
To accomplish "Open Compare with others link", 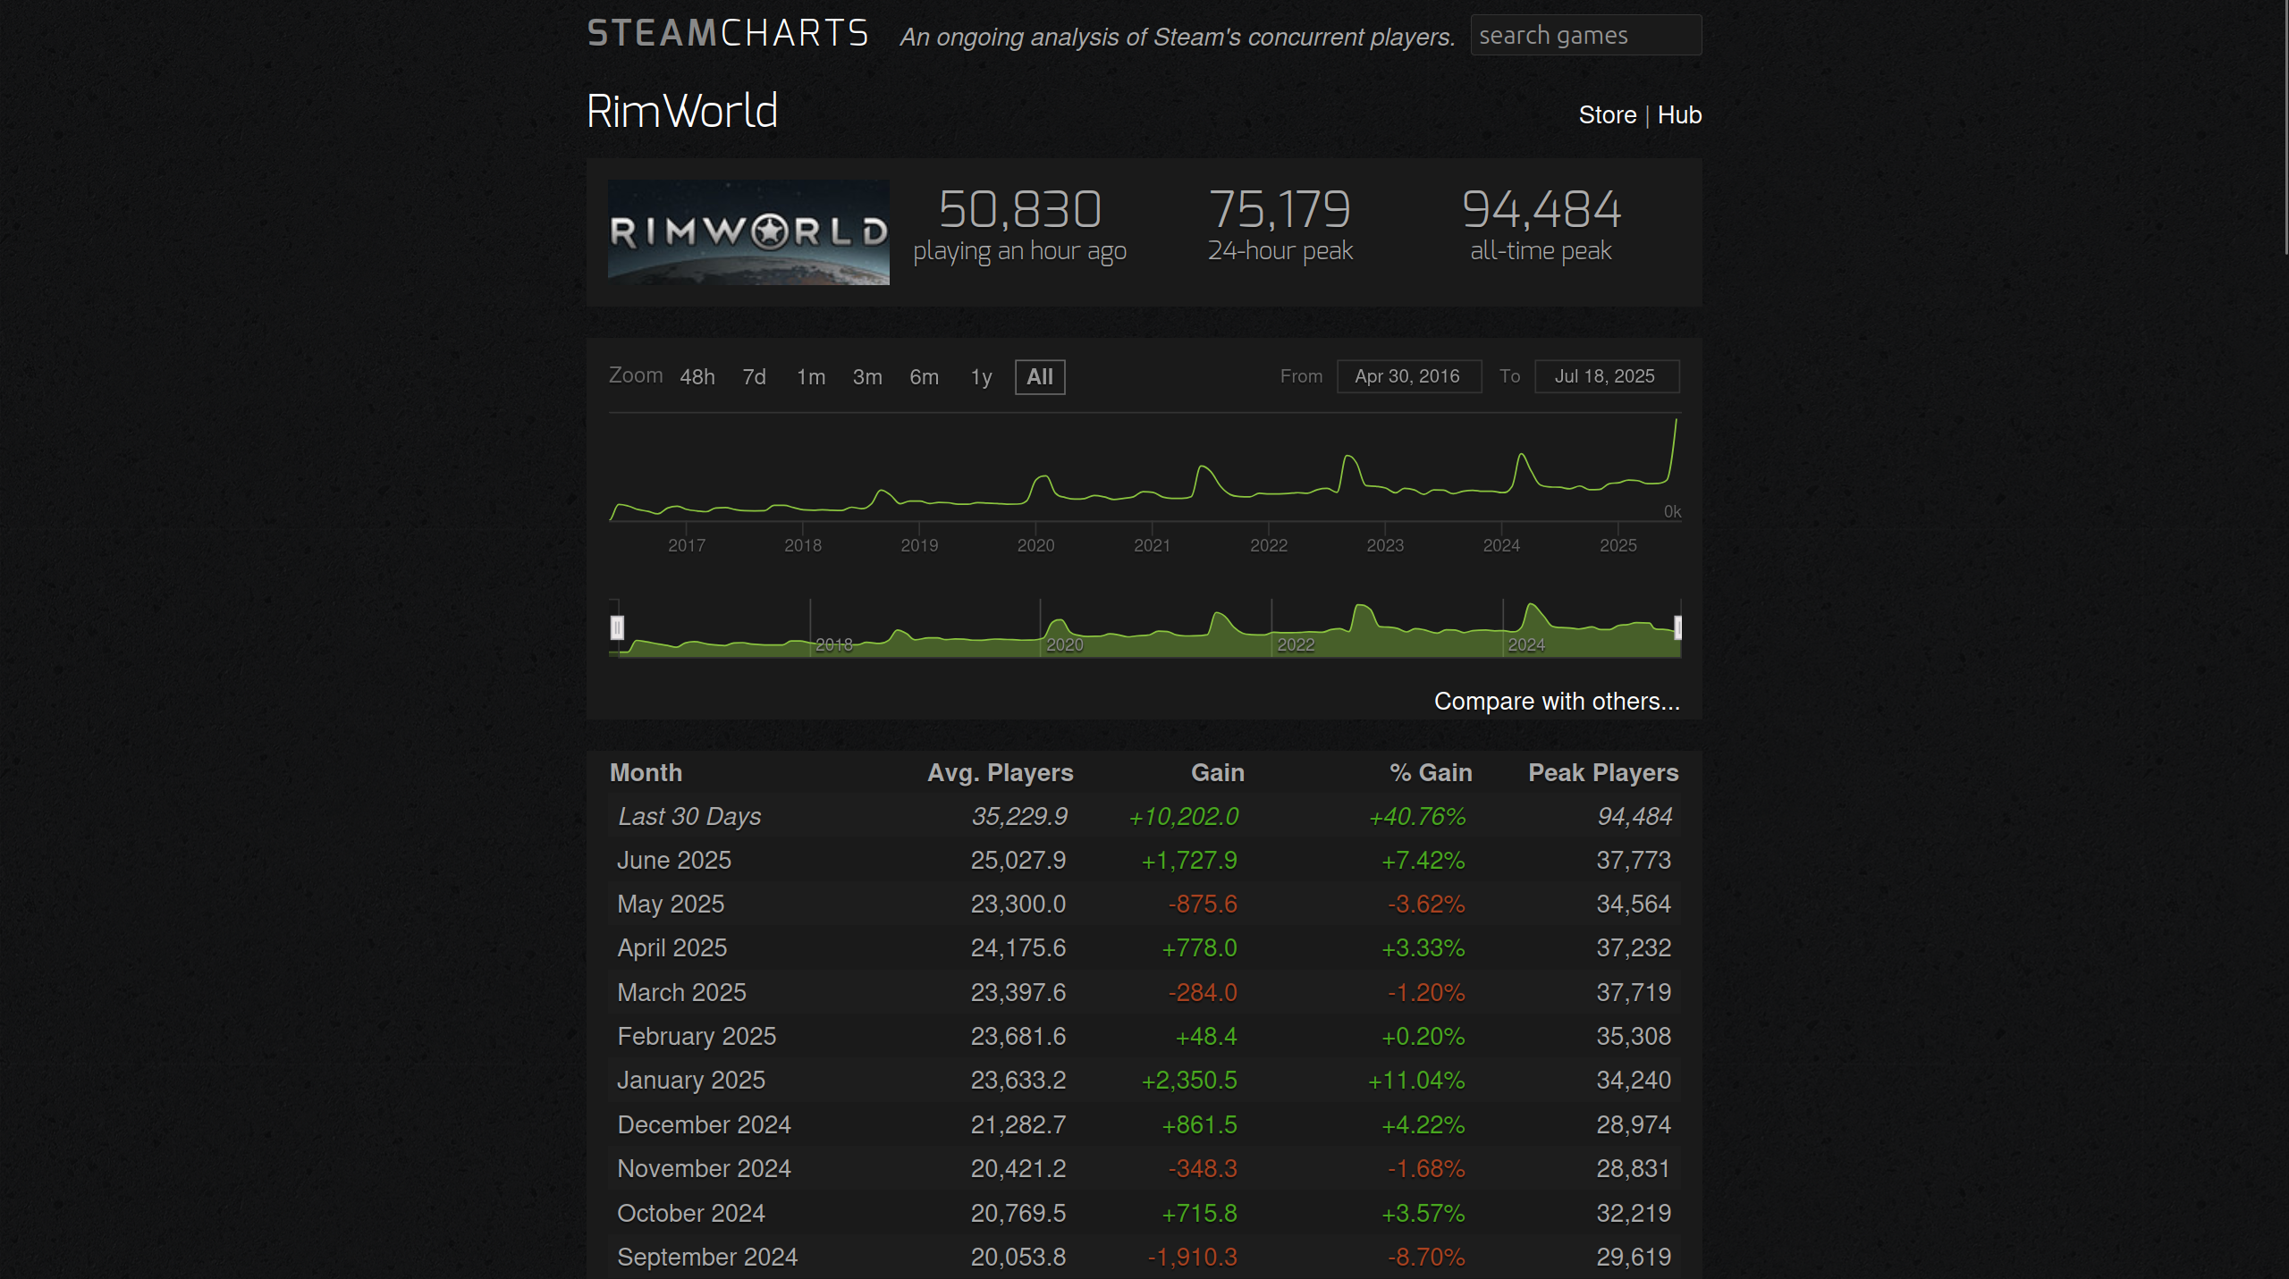I will click(x=1557, y=702).
